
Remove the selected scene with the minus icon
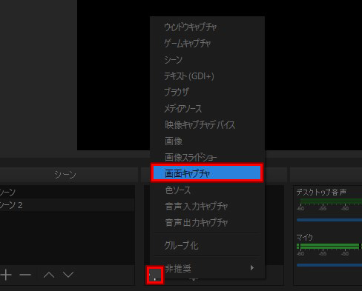click(x=25, y=275)
